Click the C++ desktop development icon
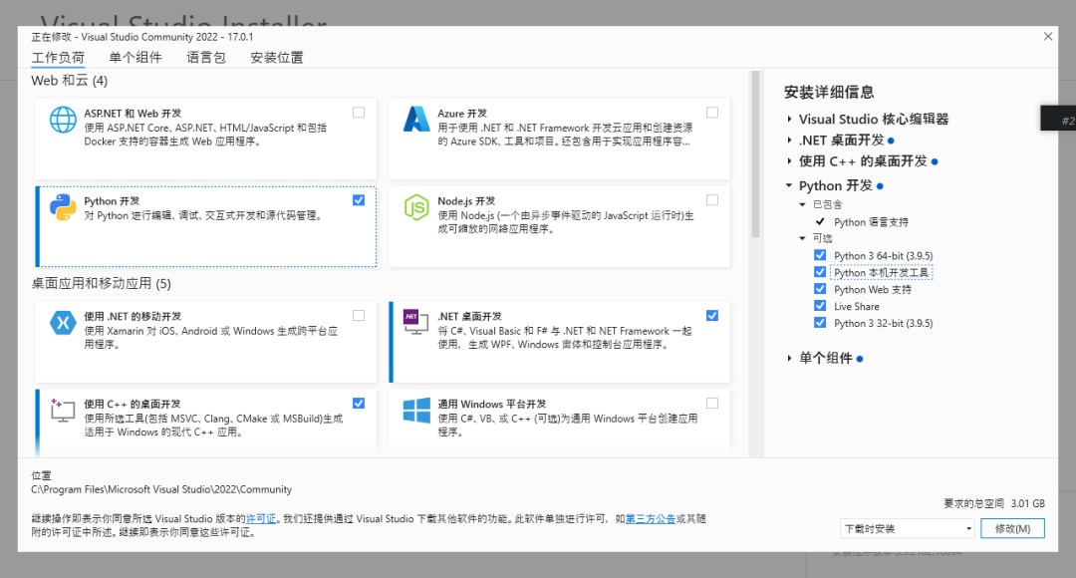1076x578 pixels. tap(63, 410)
